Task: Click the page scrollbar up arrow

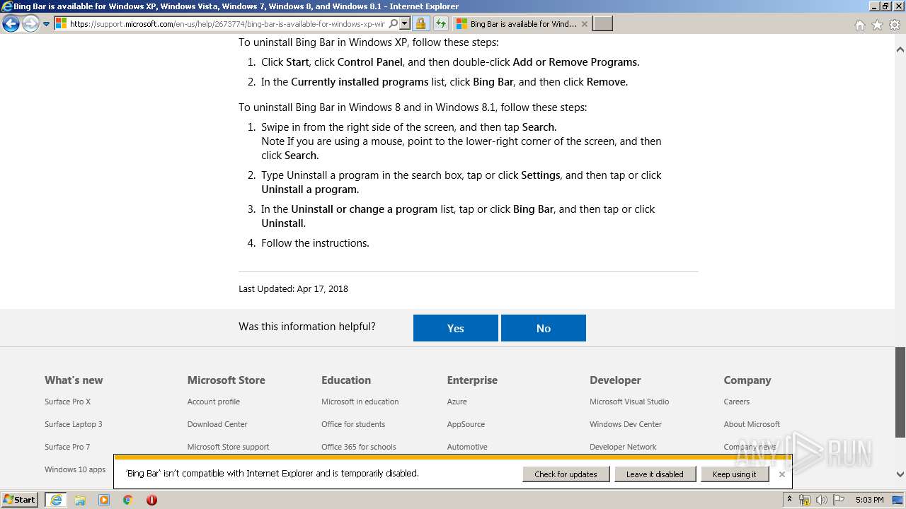Action: tap(900, 49)
